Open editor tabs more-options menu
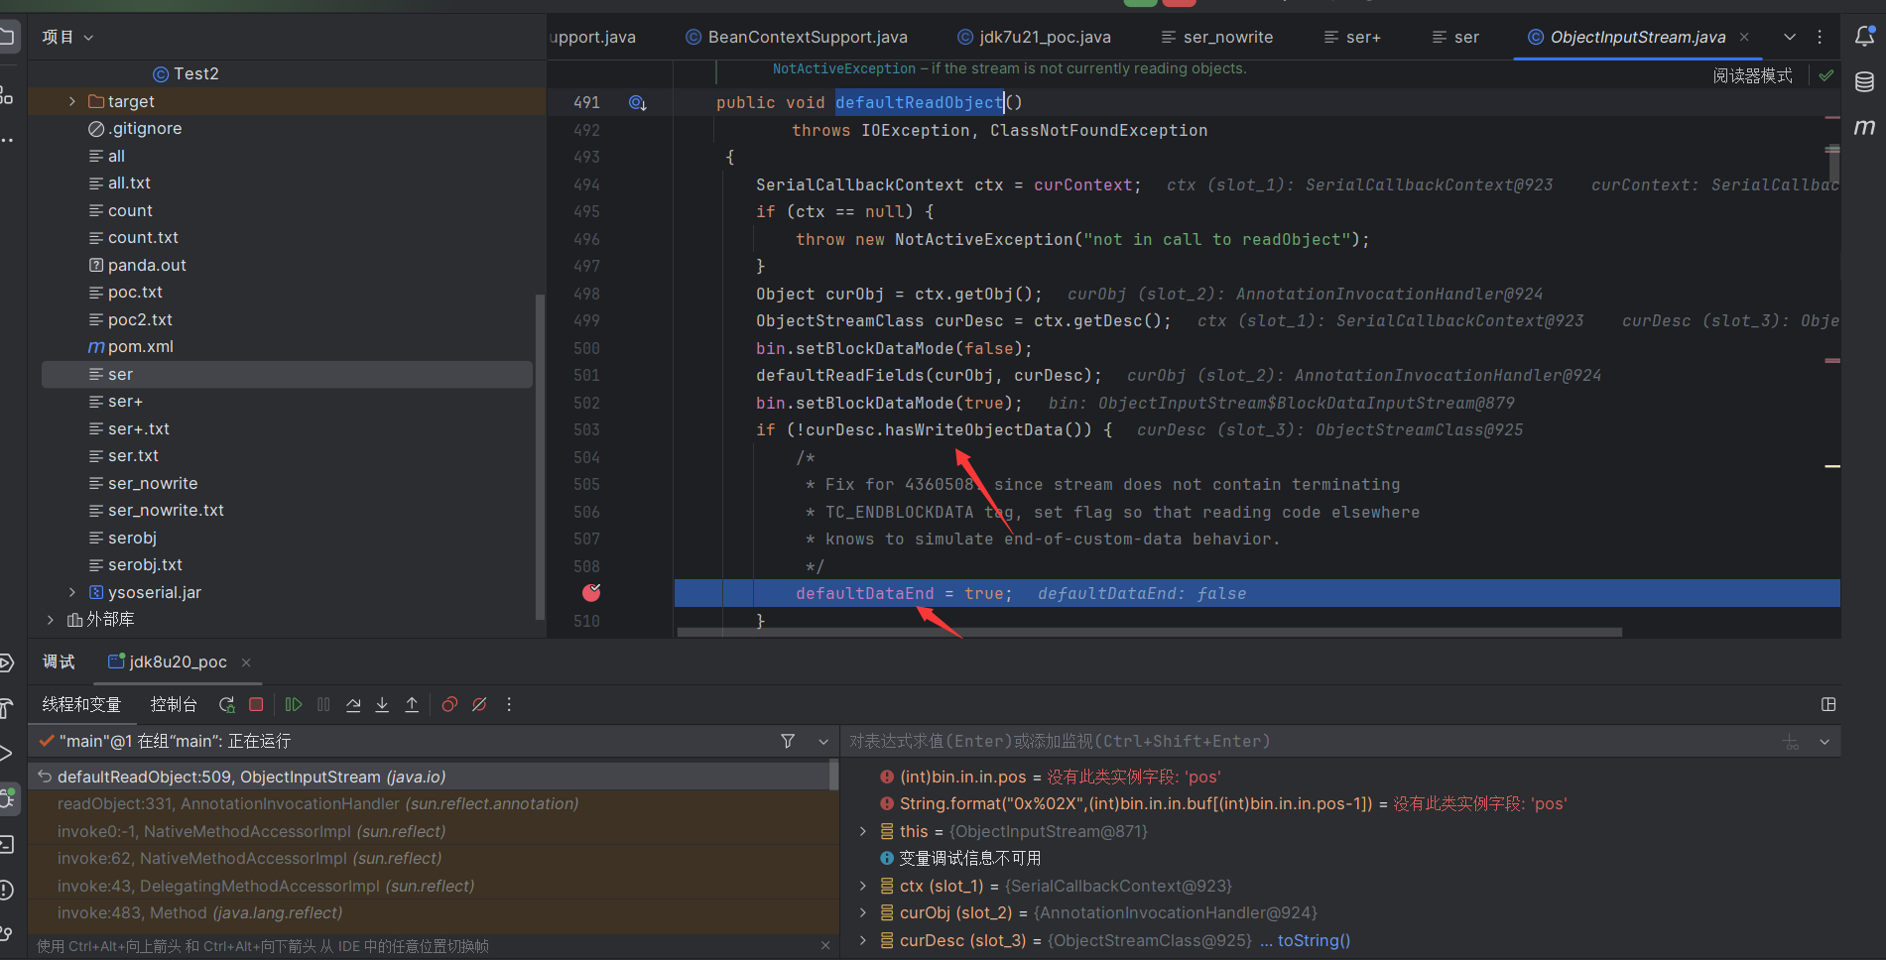The height and width of the screenshot is (960, 1886). pos(1820,37)
